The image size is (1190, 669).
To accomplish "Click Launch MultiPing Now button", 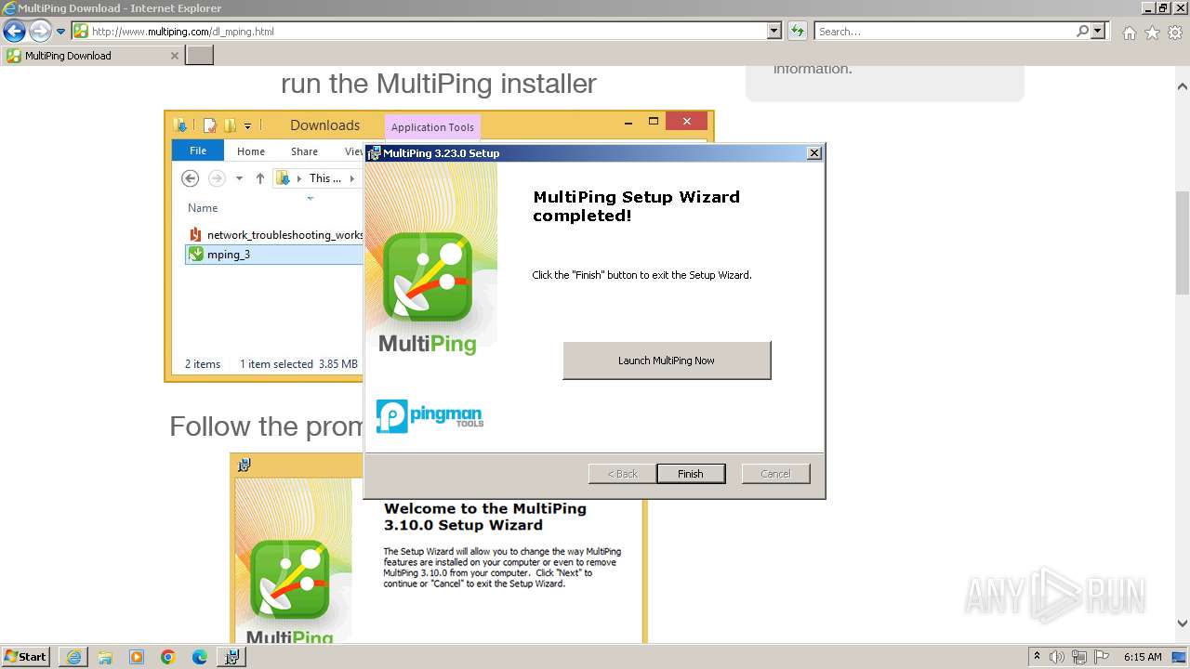I will [x=667, y=361].
